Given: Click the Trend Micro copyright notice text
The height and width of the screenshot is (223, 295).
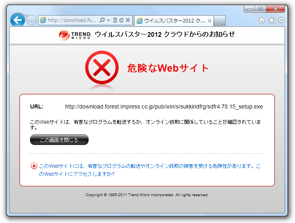Looking at the screenshot, I should click(147, 195).
